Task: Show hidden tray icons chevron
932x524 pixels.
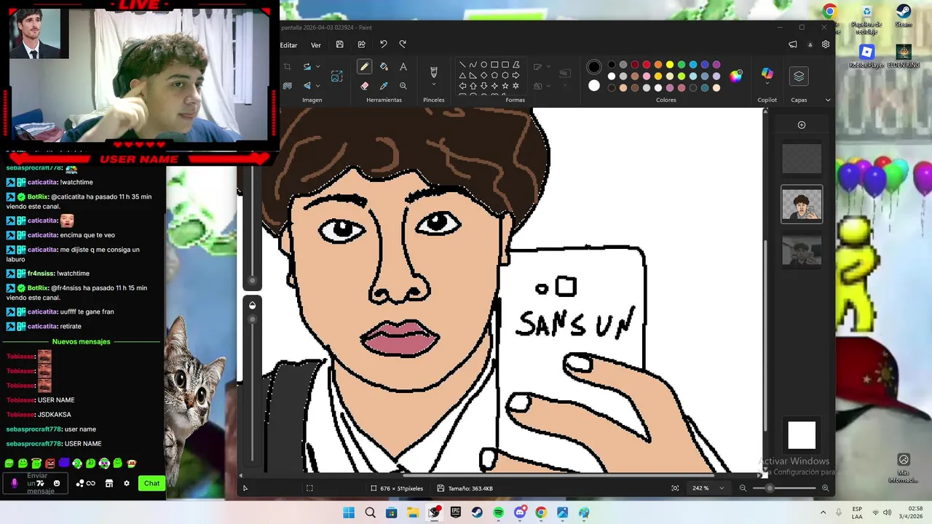Action: point(823,512)
